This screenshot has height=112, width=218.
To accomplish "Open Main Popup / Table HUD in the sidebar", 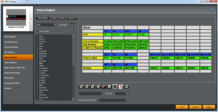I will click(x=18, y=68).
